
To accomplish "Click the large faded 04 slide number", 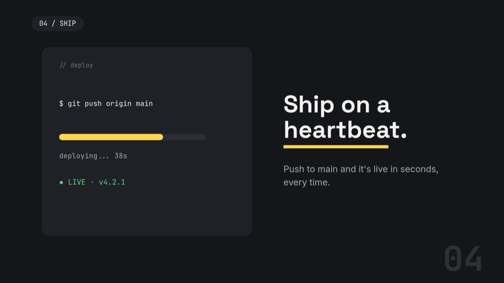I will tap(463, 259).
